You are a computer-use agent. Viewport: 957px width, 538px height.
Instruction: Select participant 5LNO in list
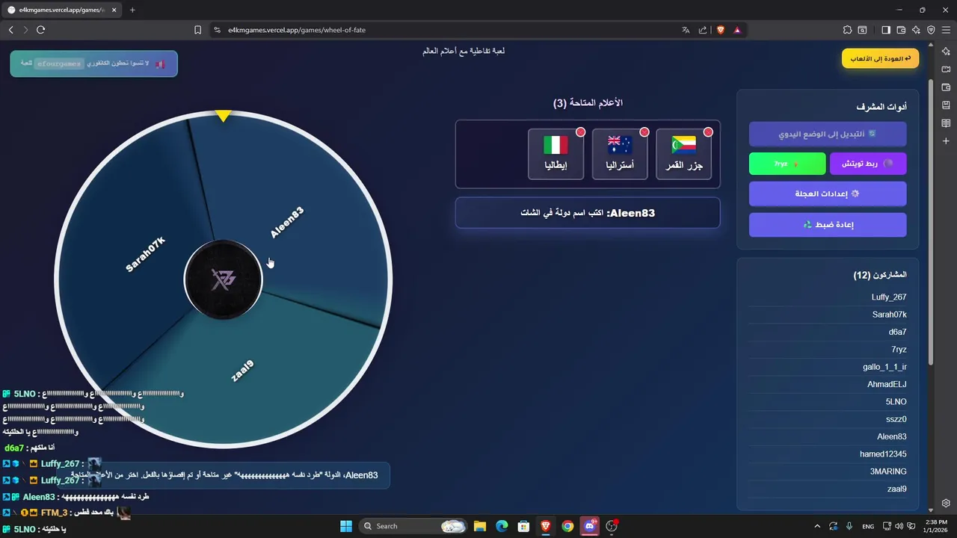pyautogui.click(x=828, y=401)
